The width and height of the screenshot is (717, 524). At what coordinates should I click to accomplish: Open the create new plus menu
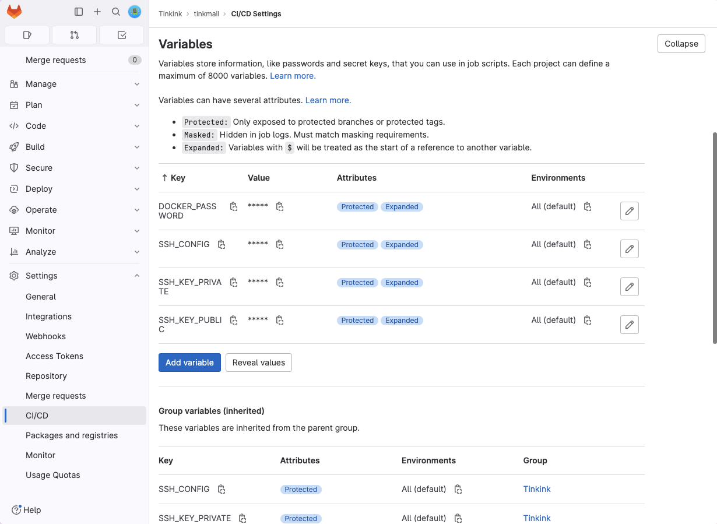click(97, 12)
